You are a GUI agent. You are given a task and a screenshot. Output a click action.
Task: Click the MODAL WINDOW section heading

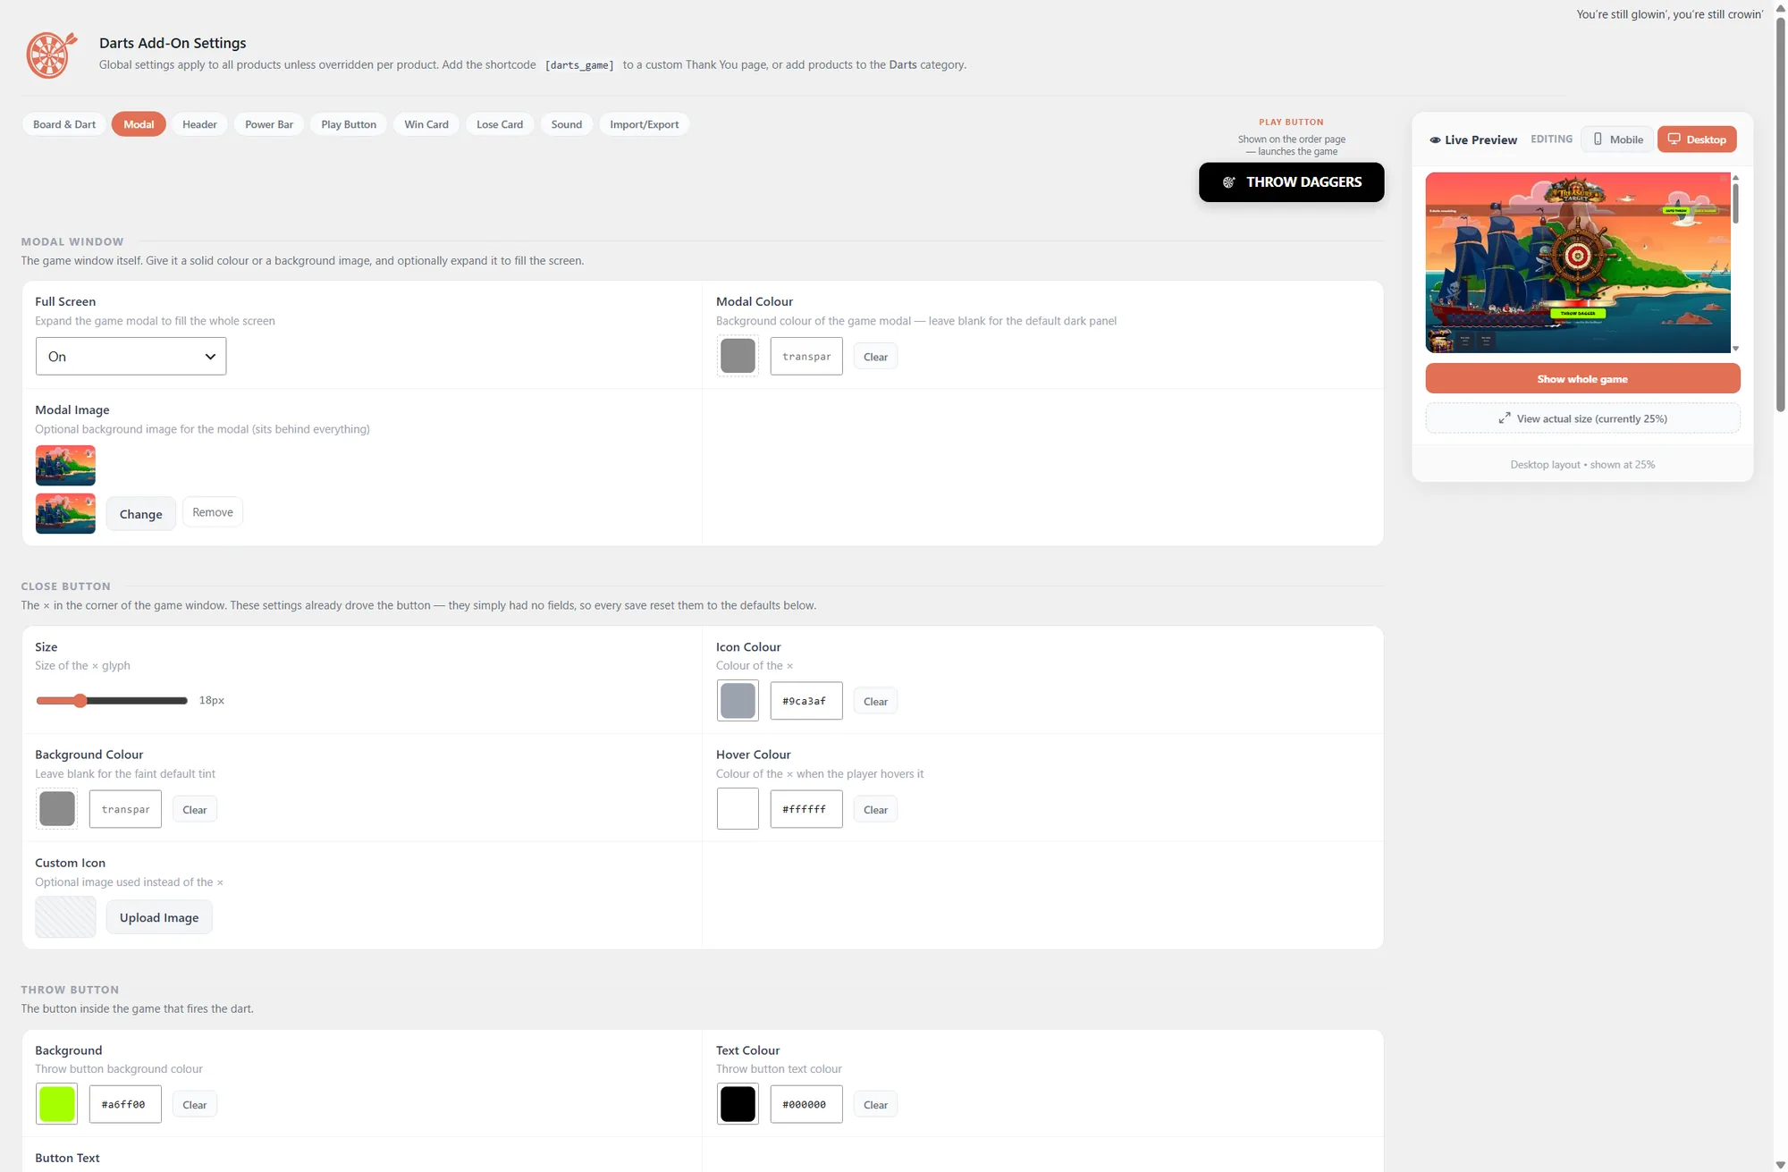coord(72,241)
